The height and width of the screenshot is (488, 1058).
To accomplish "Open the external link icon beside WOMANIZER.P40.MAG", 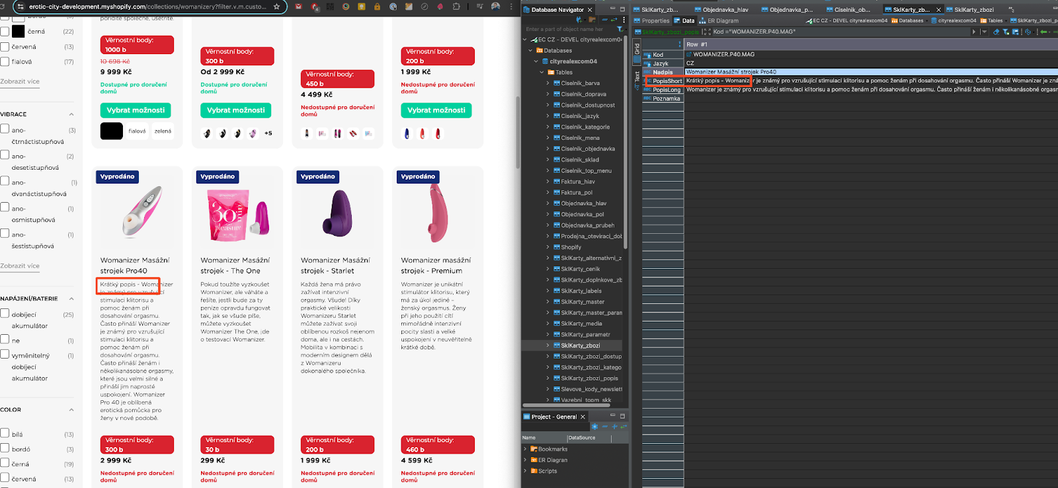I will point(689,55).
